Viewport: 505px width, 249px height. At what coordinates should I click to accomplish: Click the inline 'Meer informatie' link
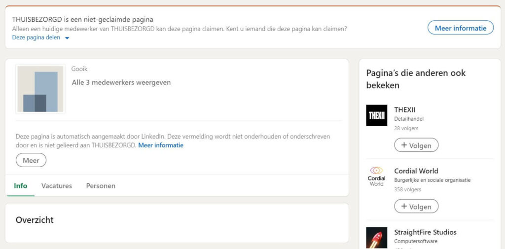(x=161, y=145)
